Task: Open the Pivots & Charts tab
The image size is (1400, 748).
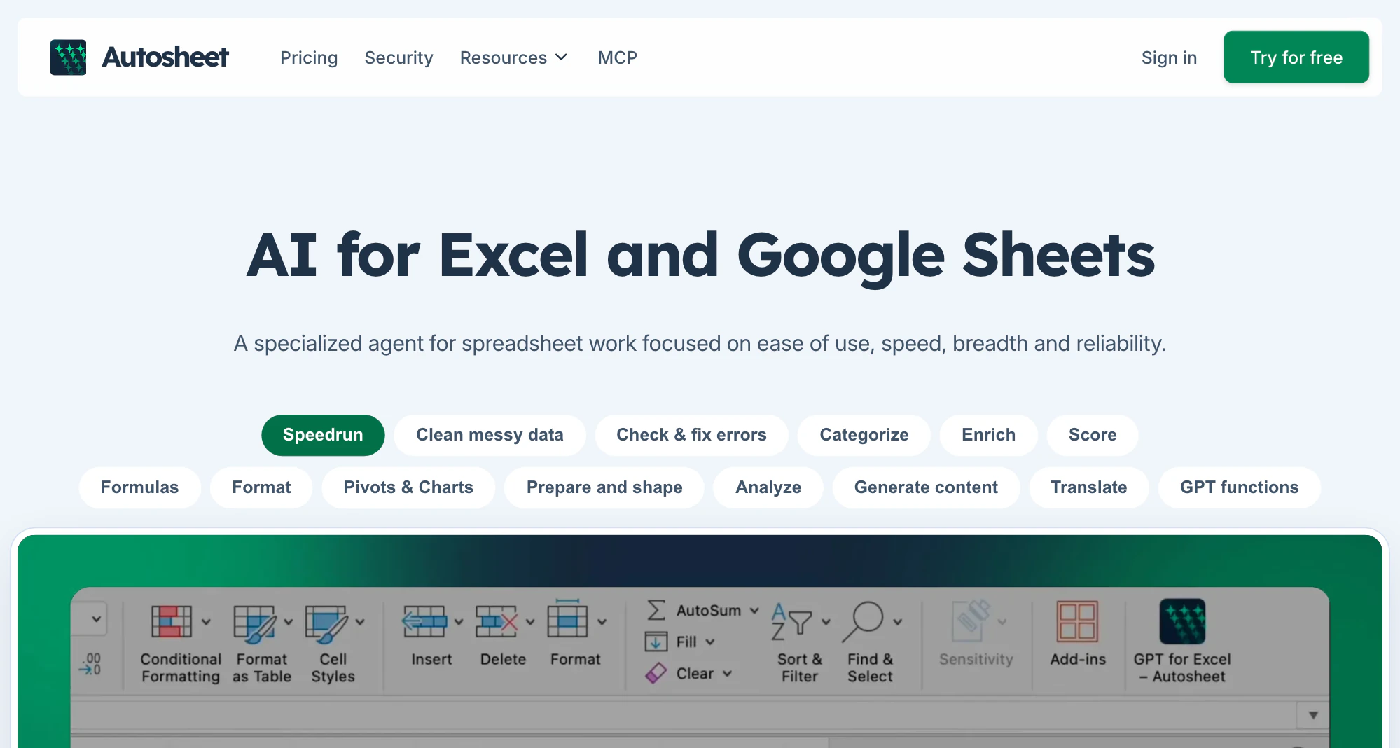Action: pos(408,487)
